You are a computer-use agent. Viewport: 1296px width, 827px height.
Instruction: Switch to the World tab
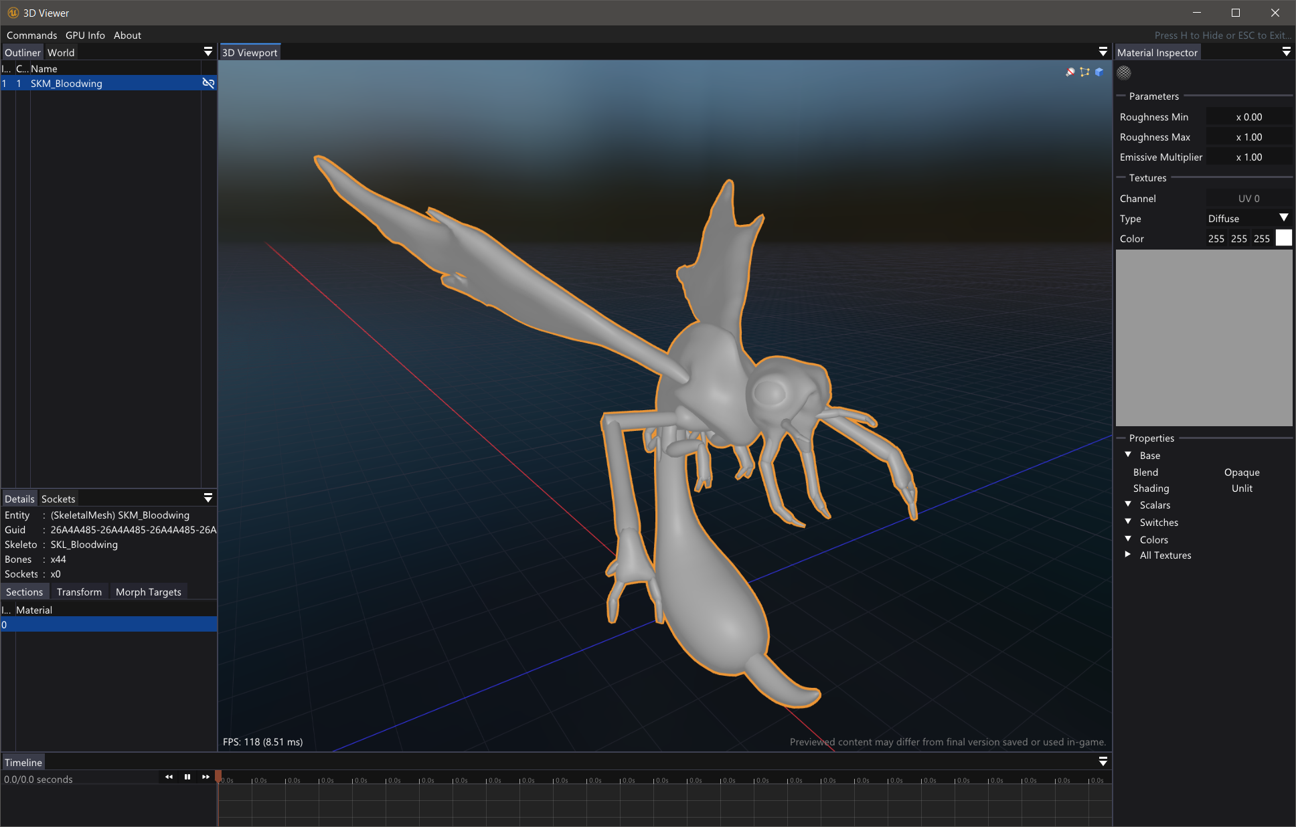point(61,52)
